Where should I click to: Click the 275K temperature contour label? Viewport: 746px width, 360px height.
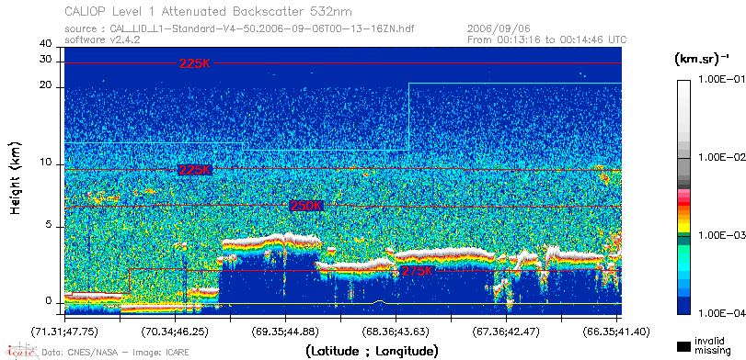(418, 271)
